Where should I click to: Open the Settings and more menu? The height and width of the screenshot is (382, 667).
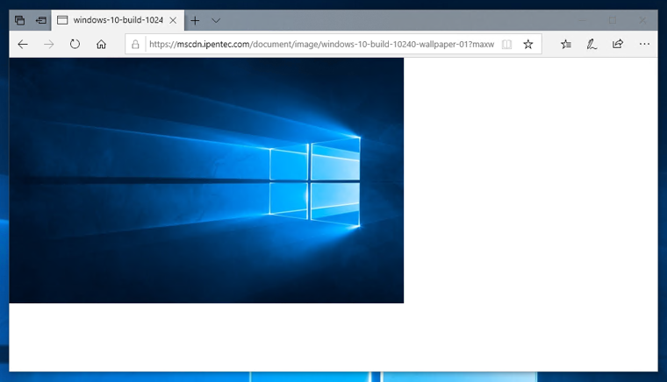[644, 44]
